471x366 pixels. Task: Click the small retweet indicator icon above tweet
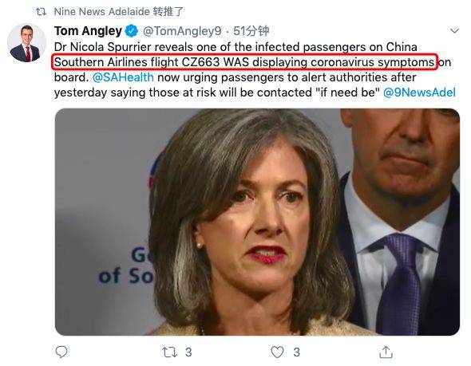tap(42, 12)
